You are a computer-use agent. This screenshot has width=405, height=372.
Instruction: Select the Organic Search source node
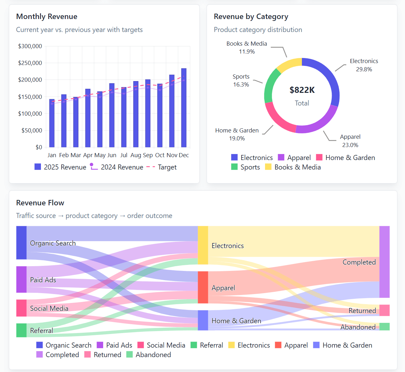21,243
